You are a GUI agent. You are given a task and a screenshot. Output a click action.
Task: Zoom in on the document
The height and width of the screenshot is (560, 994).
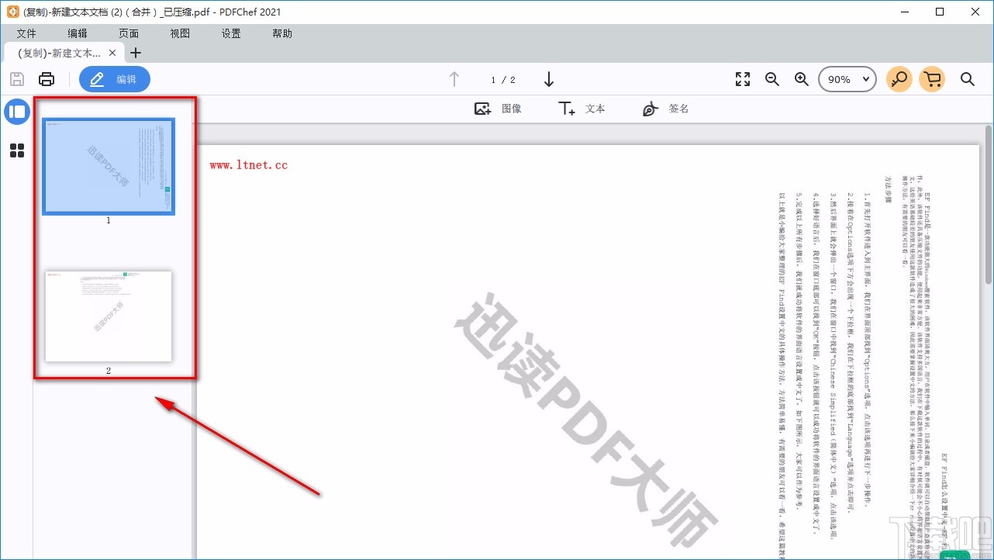tap(802, 78)
